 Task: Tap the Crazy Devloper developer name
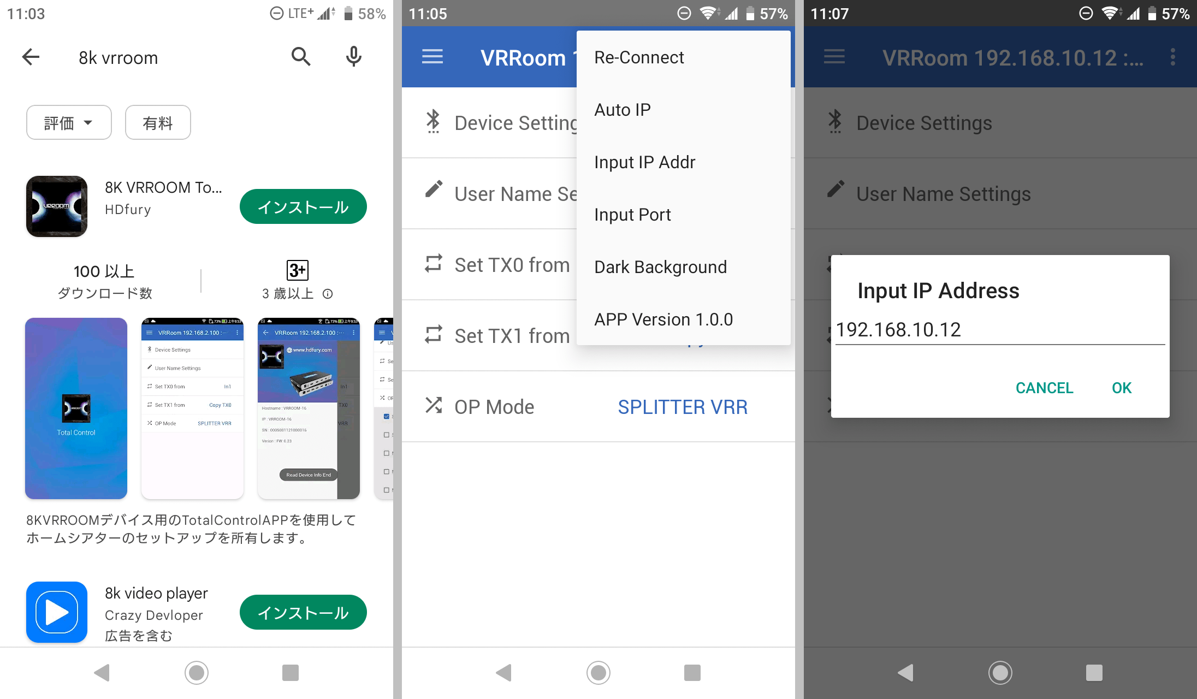click(x=154, y=615)
